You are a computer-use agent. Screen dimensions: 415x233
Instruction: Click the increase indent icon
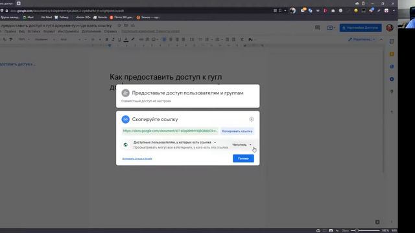coord(233,39)
